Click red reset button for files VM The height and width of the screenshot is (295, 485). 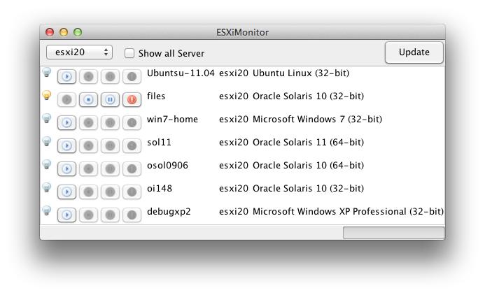[132, 99]
